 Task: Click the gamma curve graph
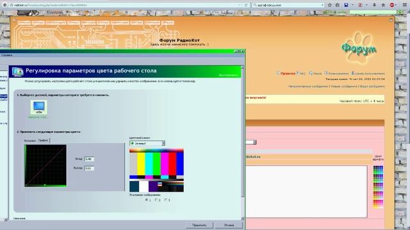point(45,165)
